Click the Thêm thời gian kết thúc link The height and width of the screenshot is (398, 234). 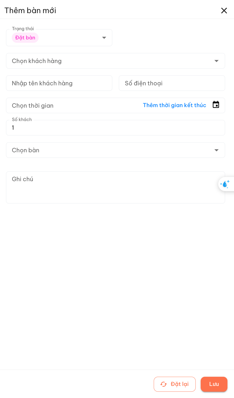click(174, 105)
